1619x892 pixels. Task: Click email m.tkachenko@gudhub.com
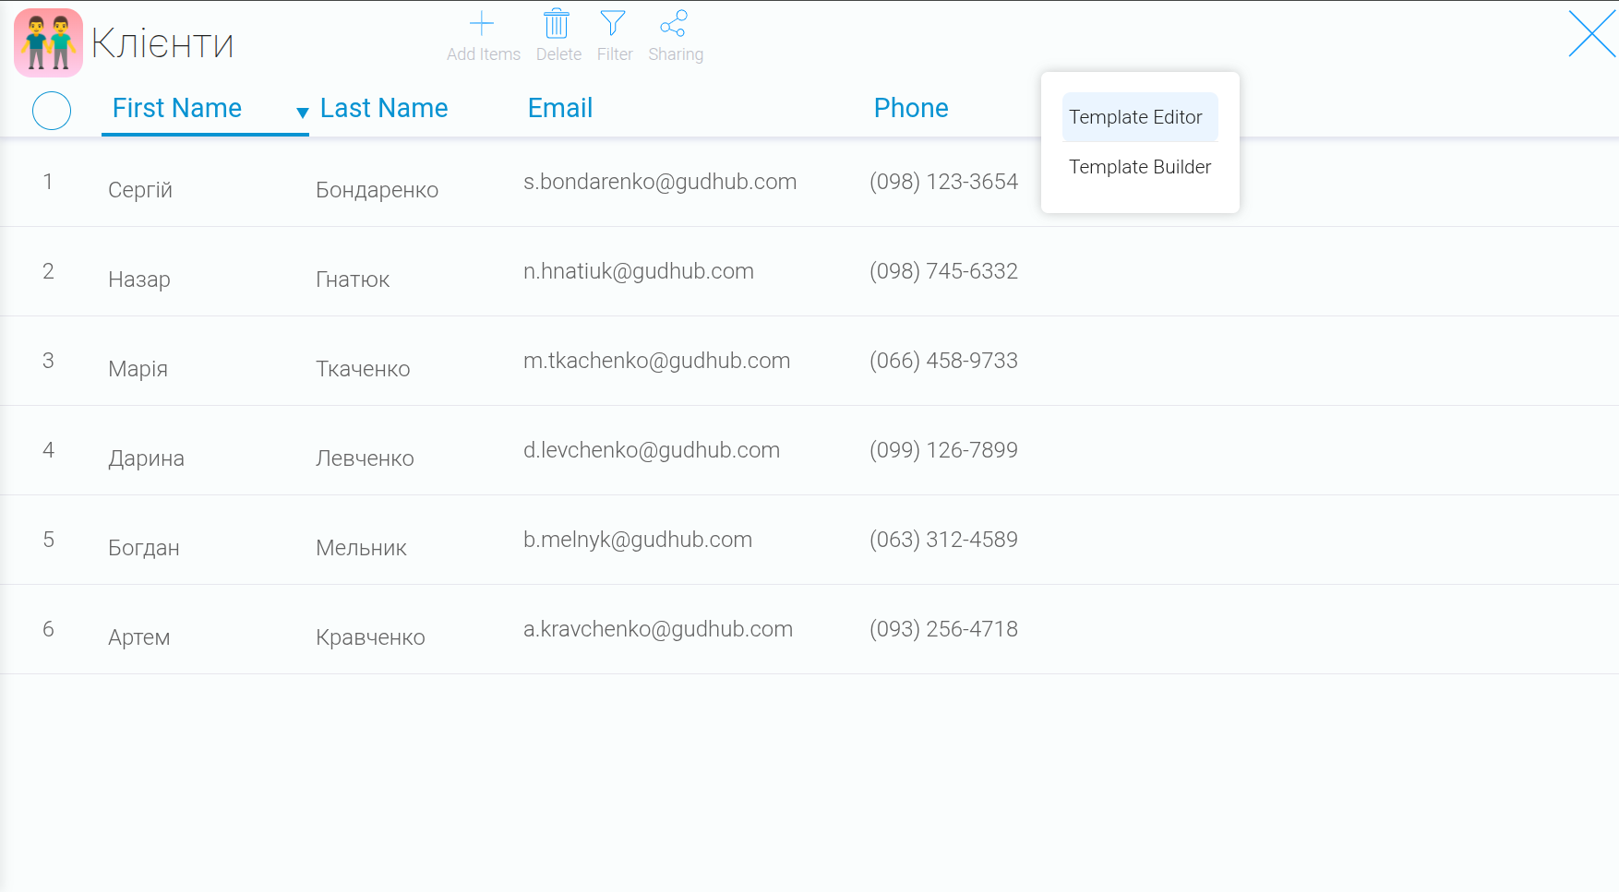[x=657, y=361]
